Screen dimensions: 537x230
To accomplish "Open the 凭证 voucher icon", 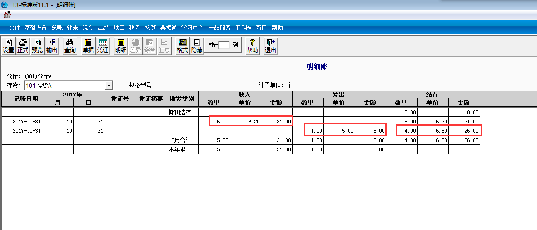I will tap(102, 46).
